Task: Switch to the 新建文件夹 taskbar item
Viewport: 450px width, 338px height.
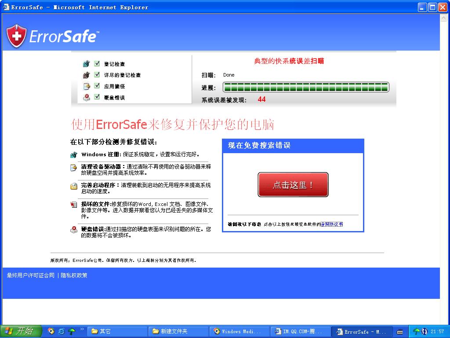Action: point(178,331)
